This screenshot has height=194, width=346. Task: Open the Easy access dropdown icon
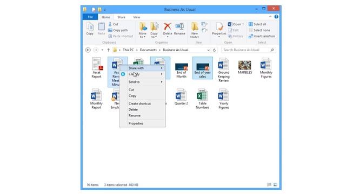[204, 30]
